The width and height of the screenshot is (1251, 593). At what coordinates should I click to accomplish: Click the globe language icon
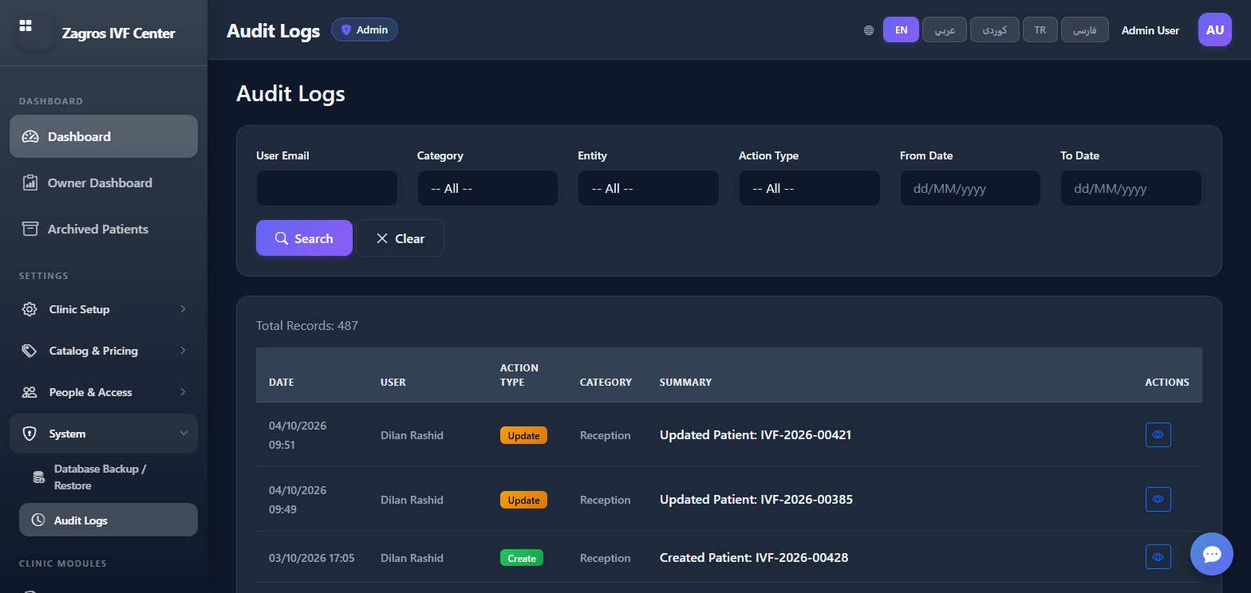pyautogui.click(x=869, y=30)
